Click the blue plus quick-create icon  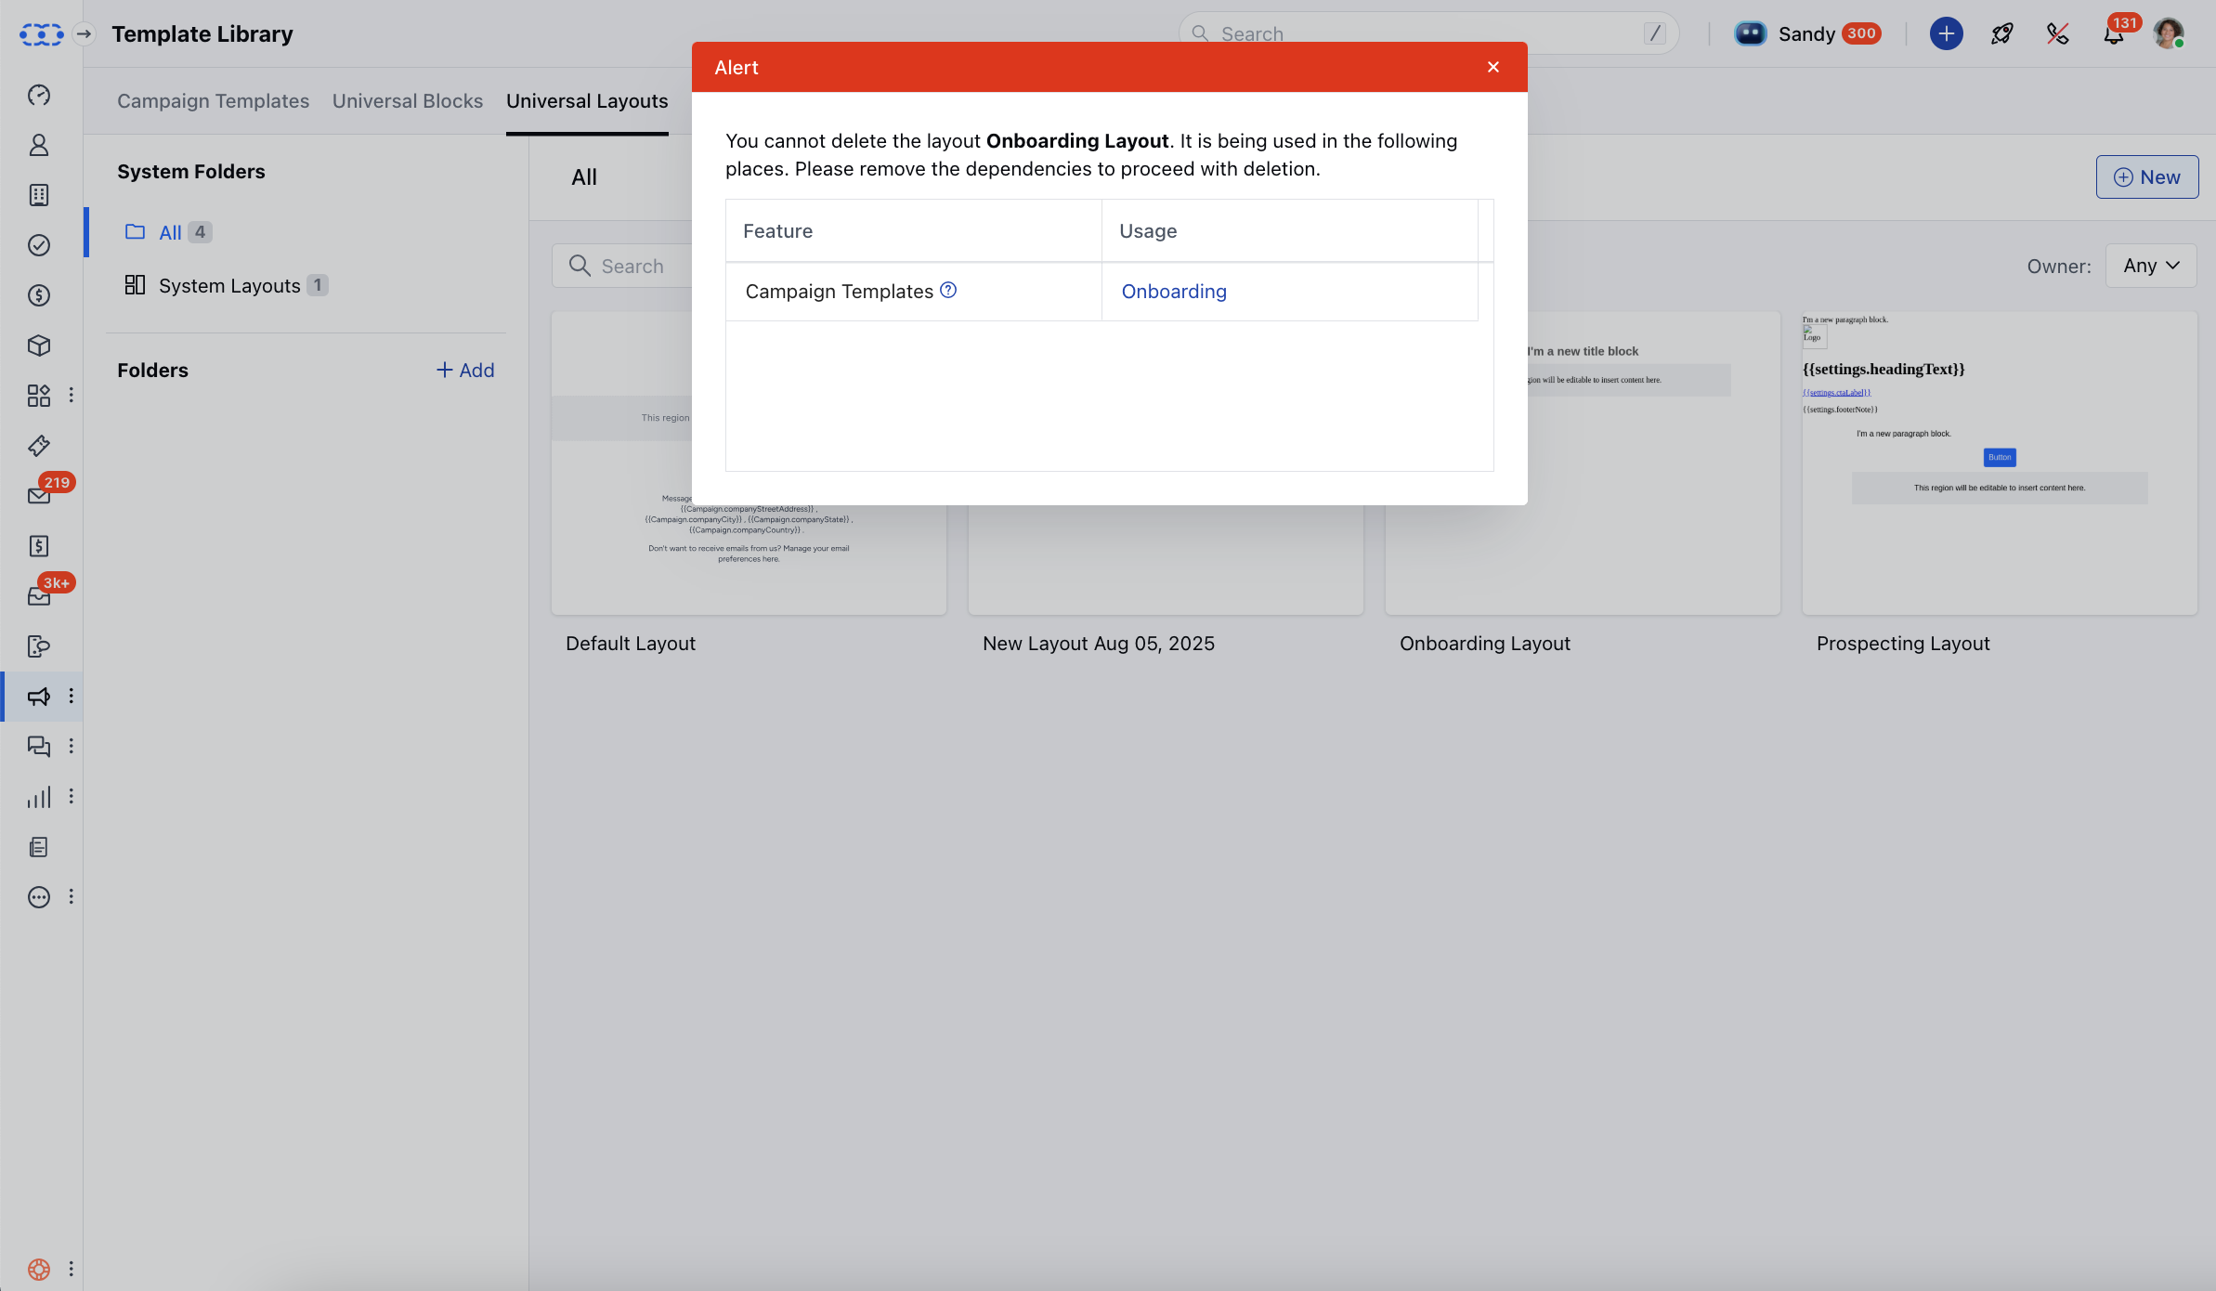(1946, 34)
